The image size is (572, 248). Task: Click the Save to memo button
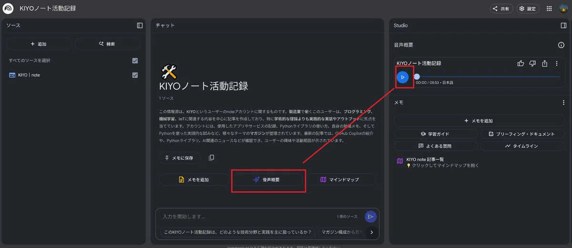point(180,158)
